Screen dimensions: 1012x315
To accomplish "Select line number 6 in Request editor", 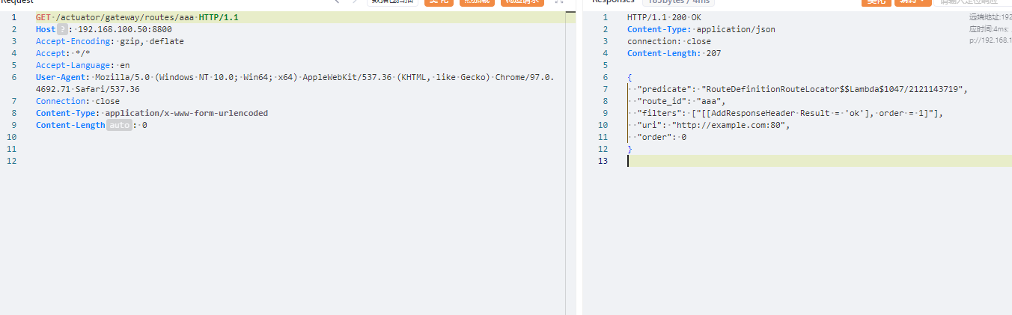I will point(13,77).
